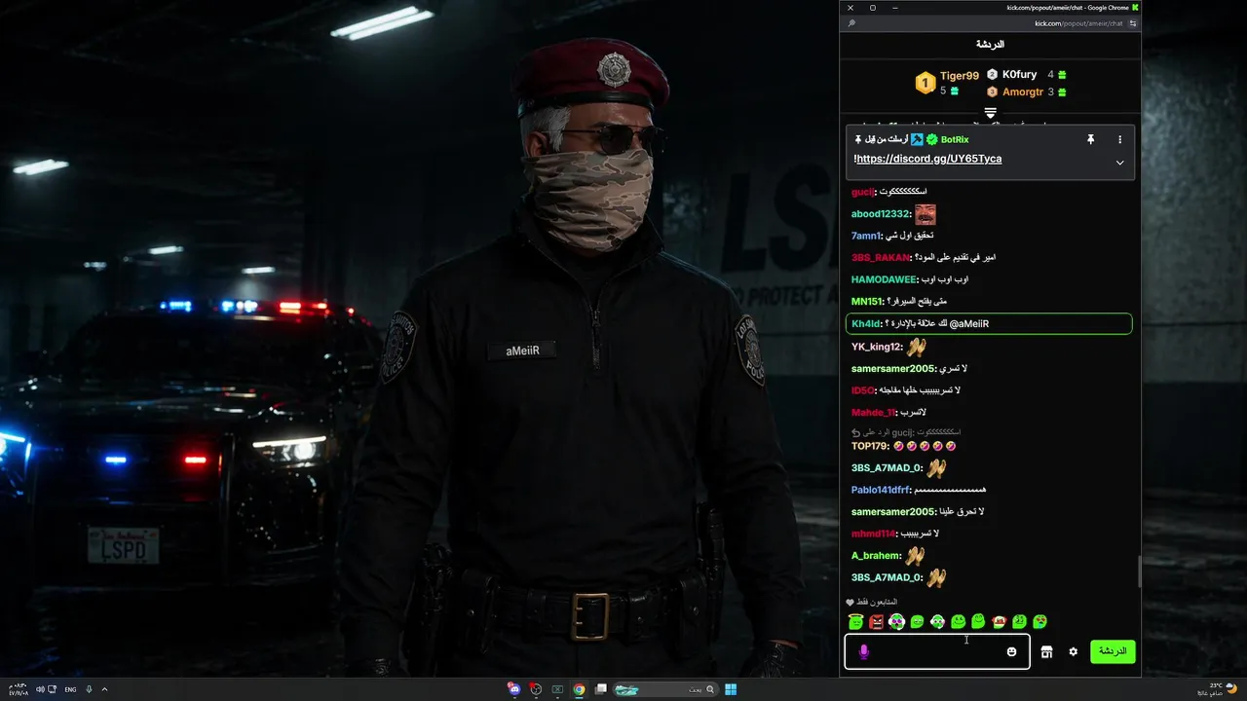The width and height of the screenshot is (1247, 701).
Task: Open Chrome site info icon in address bar
Action: coord(1133,23)
